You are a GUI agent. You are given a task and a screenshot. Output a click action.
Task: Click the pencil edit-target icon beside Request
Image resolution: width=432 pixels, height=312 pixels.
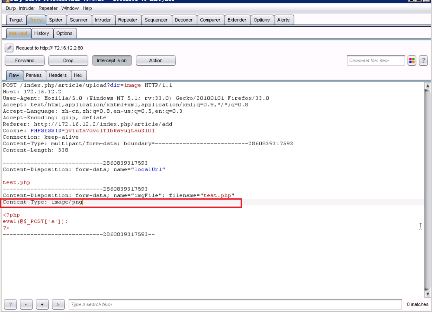coord(9,48)
